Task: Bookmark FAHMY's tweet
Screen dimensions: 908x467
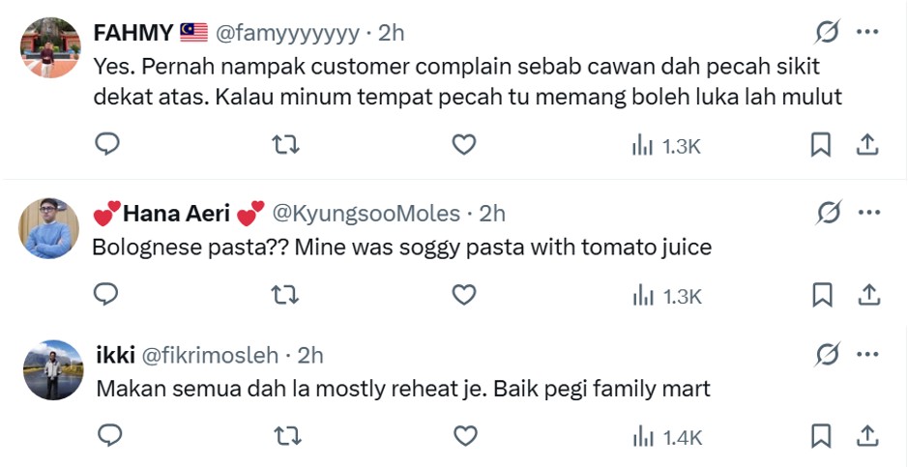Action: click(x=821, y=145)
